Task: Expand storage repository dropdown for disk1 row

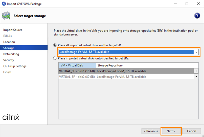Action: [196, 71]
